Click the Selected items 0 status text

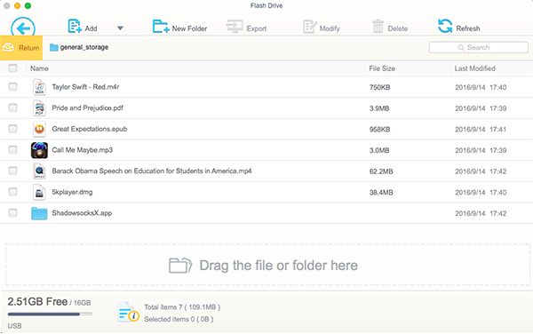[x=179, y=320]
